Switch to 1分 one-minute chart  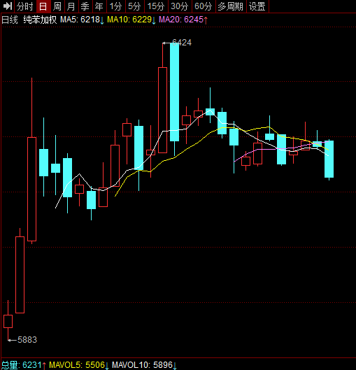(x=115, y=6)
